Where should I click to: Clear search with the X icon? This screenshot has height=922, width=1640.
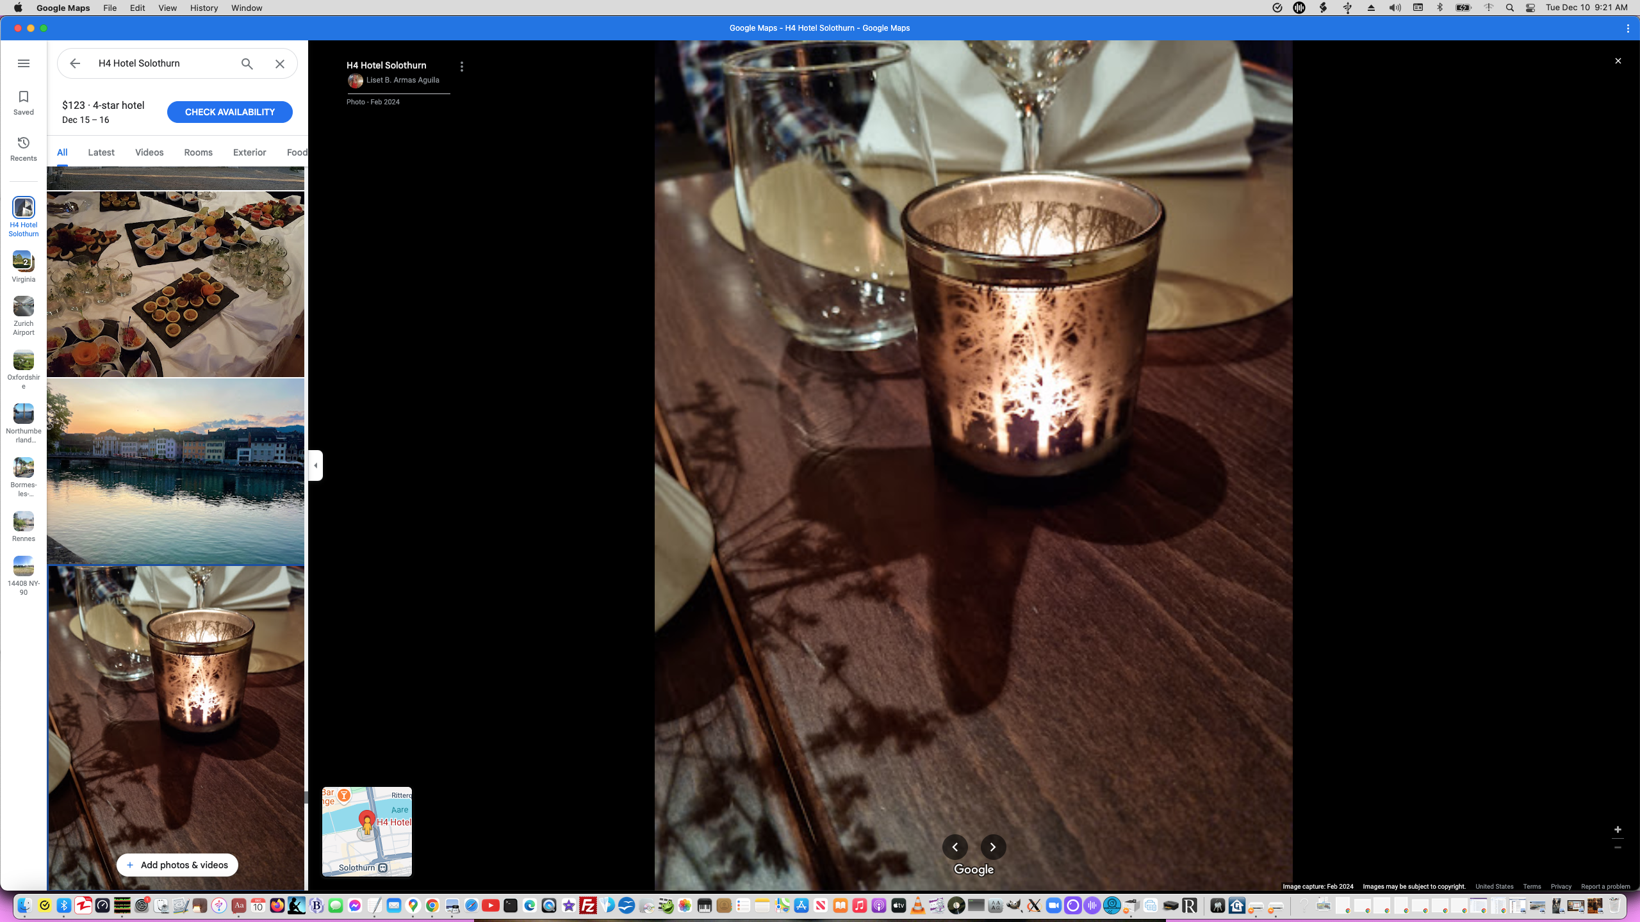coord(280,63)
